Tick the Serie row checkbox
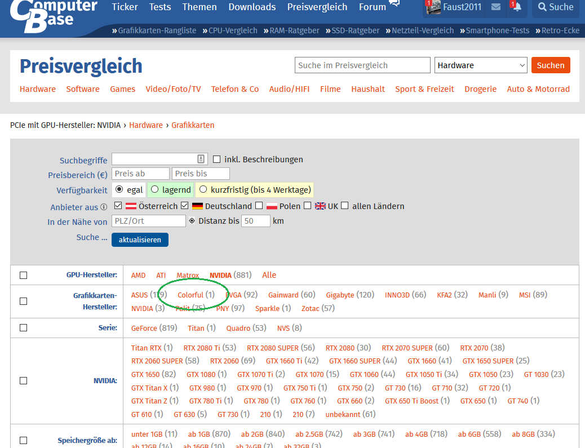Viewport: 585px width, 448px height. click(x=24, y=328)
